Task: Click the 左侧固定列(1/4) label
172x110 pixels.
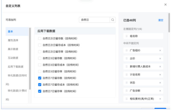Action: (133, 29)
